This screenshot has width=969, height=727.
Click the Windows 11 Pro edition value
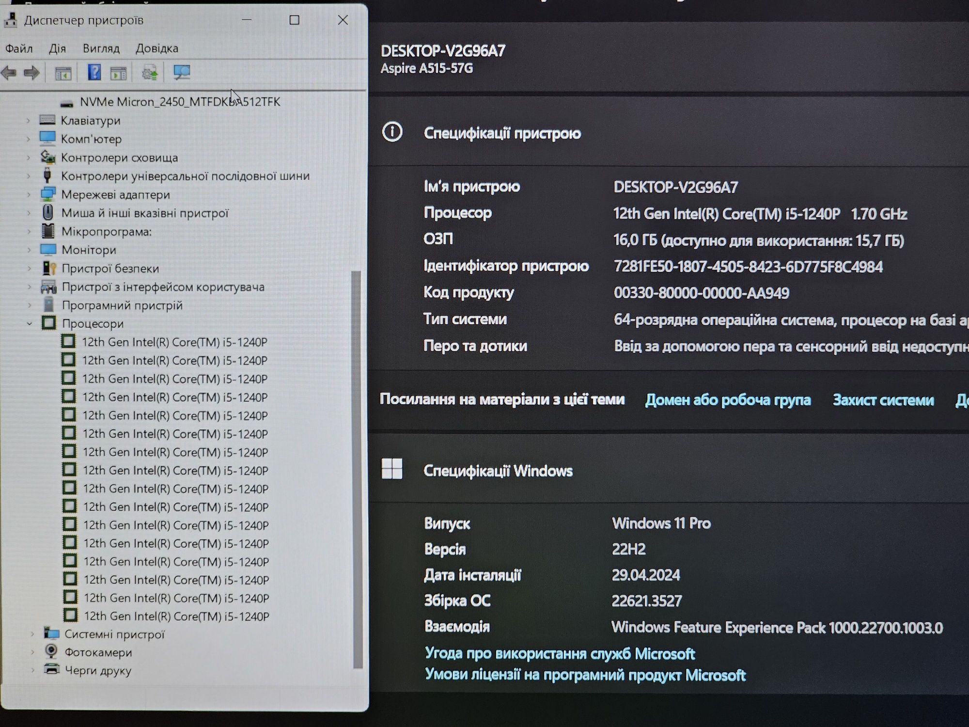coord(661,523)
